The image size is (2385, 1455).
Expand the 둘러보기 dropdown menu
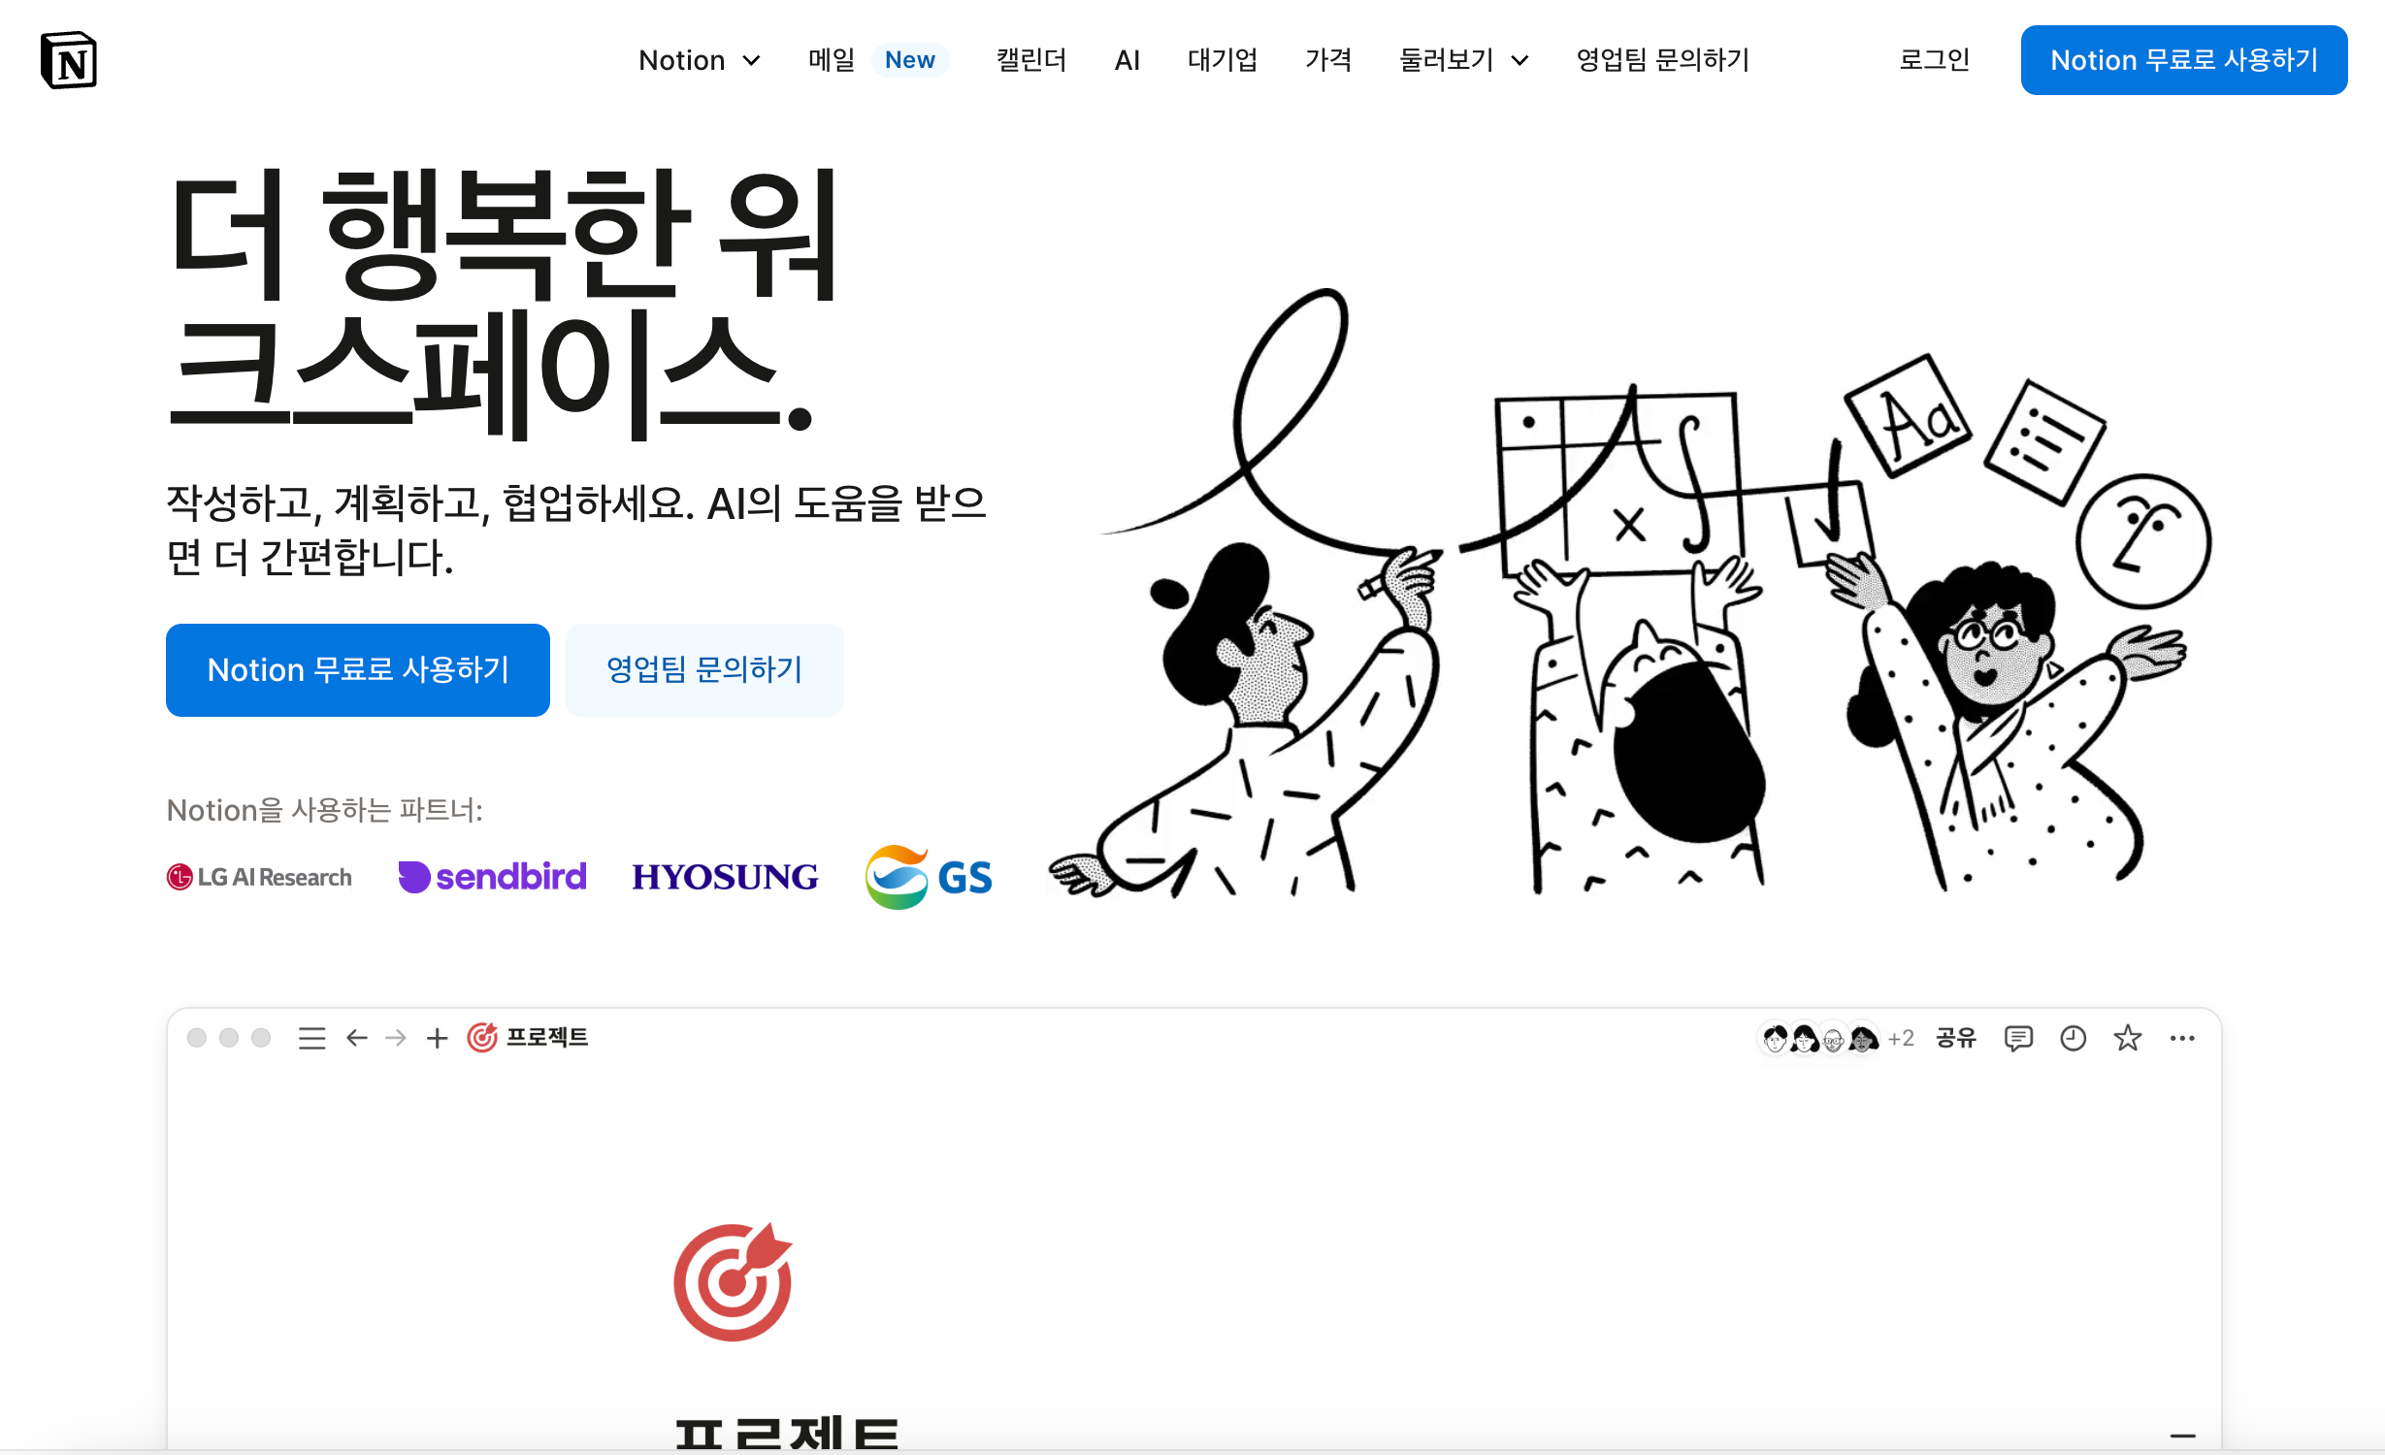point(1463,60)
